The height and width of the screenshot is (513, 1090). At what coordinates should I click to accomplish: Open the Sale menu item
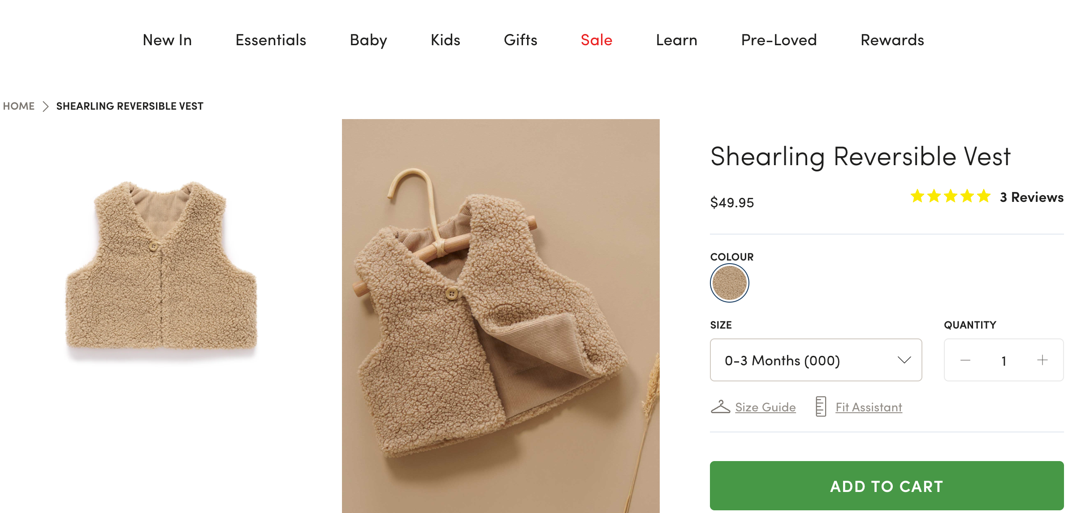pos(596,40)
